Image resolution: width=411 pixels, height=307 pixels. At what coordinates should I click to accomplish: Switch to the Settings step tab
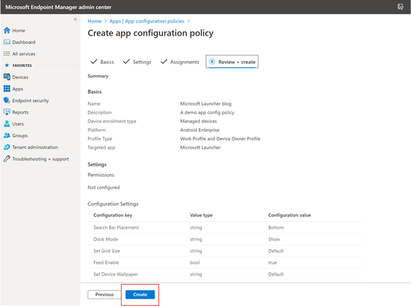point(137,62)
